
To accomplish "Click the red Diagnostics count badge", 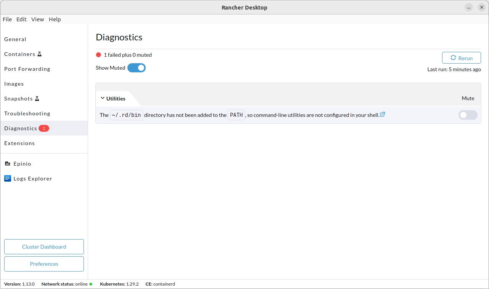I will [x=44, y=128].
